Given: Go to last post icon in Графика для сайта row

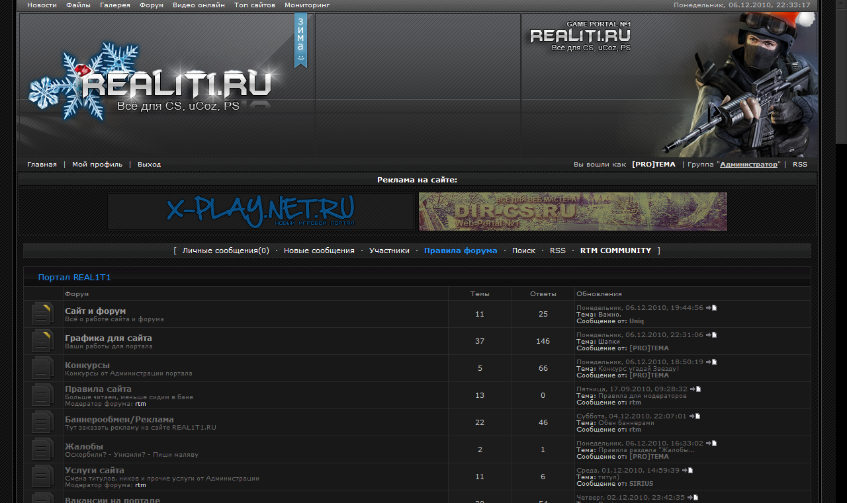Looking at the screenshot, I should pos(711,335).
